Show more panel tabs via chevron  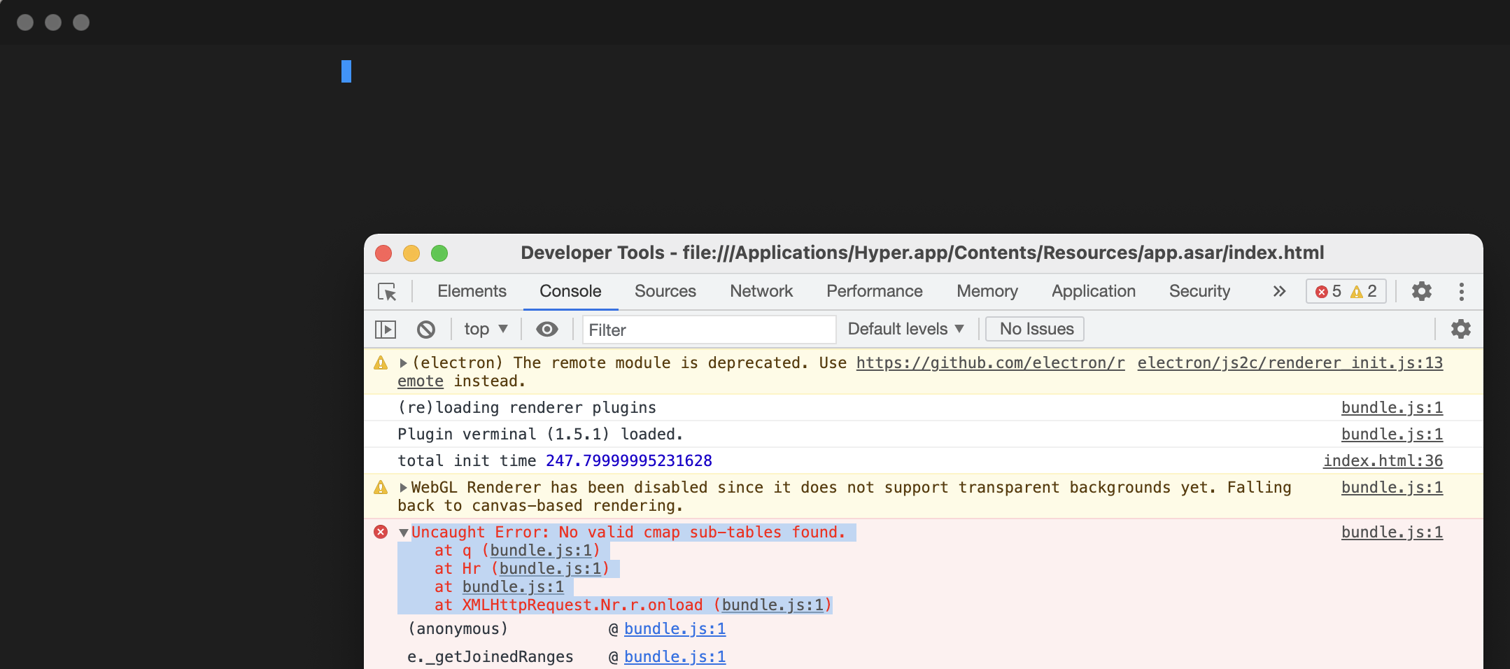pos(1279,292)
